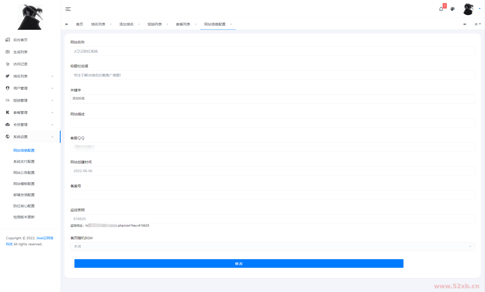
Task: Open the tab options dropdown menu
Action: [478, 24]
